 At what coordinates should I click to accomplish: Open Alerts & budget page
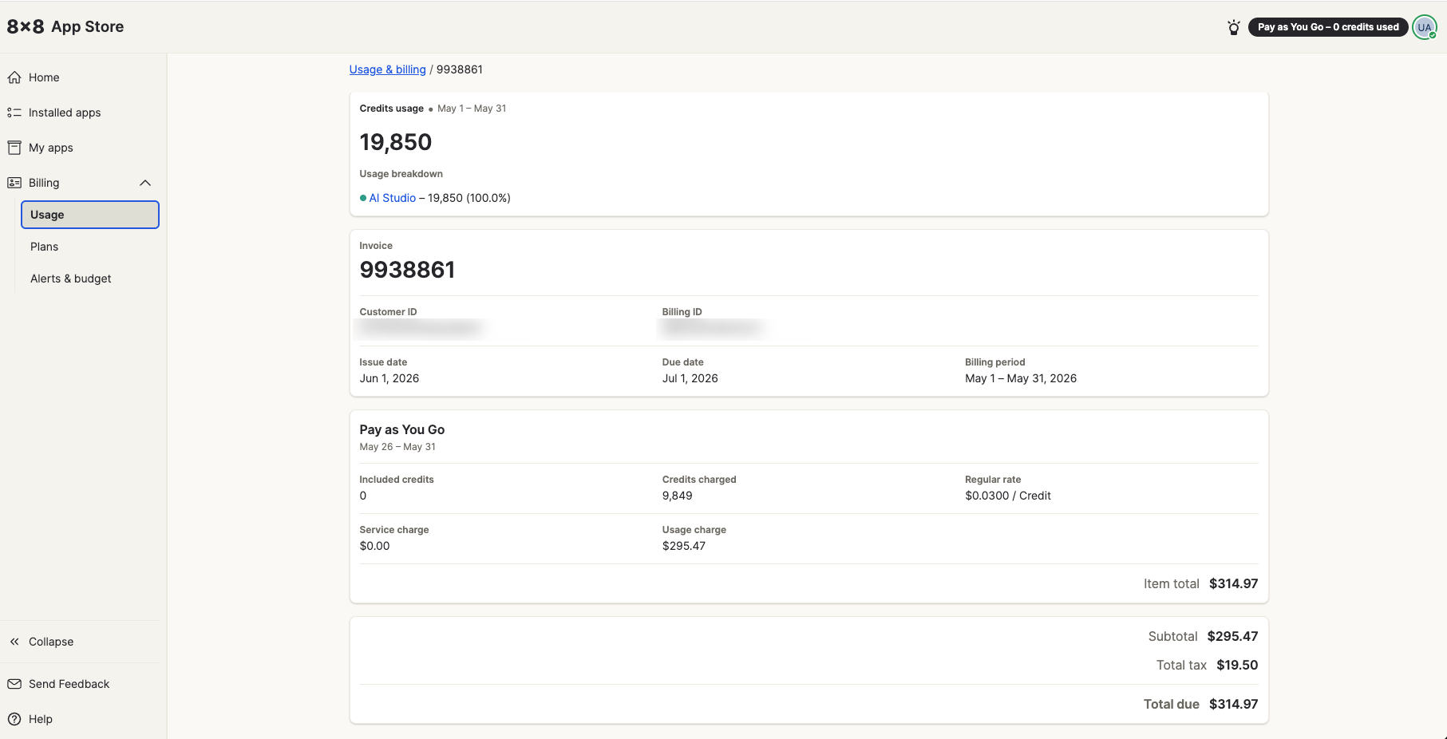(90, 279)
